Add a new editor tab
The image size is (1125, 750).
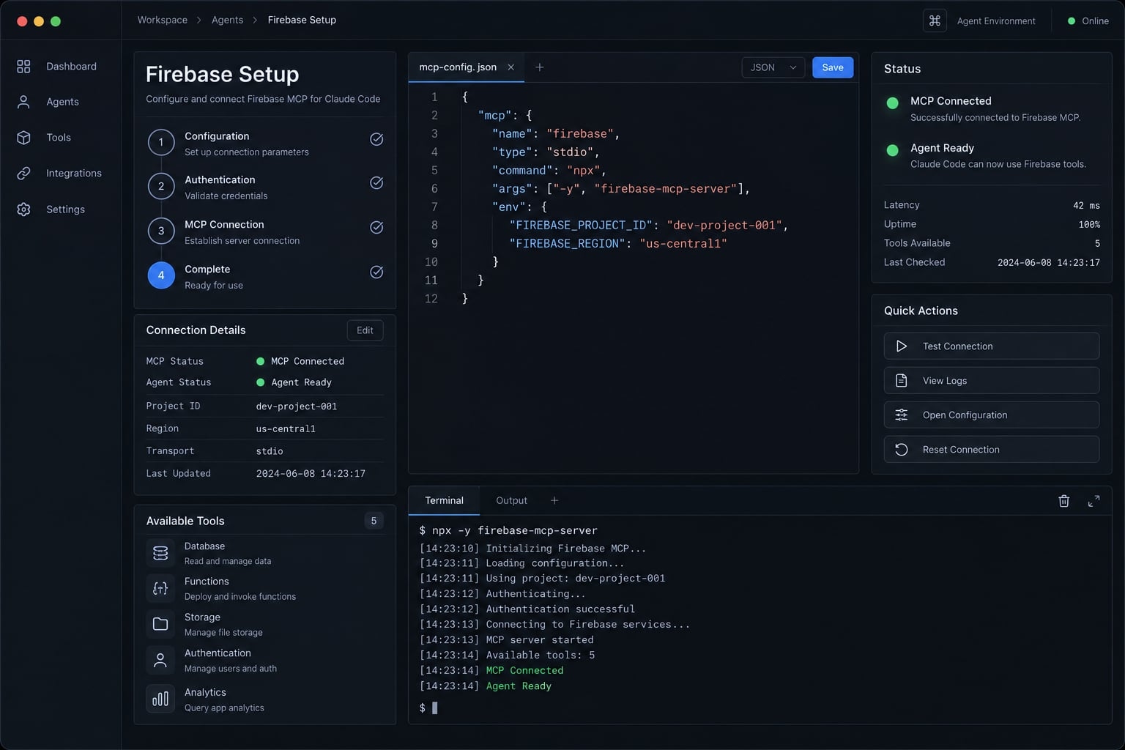540,67
